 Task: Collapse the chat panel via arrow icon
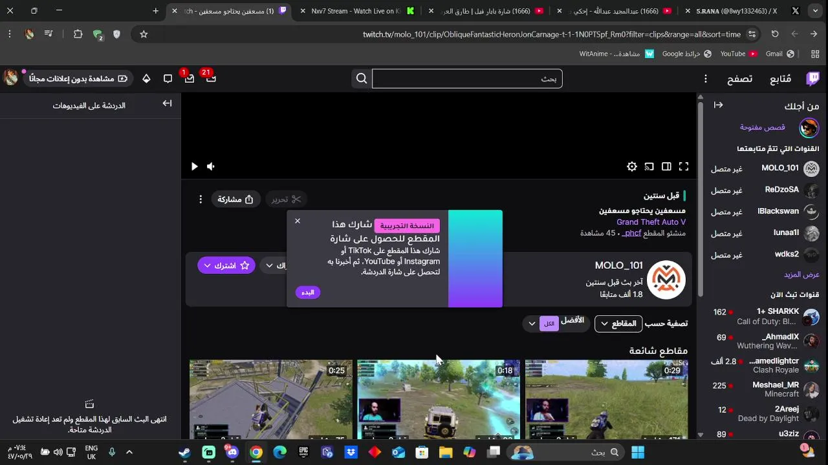point(168,103)
